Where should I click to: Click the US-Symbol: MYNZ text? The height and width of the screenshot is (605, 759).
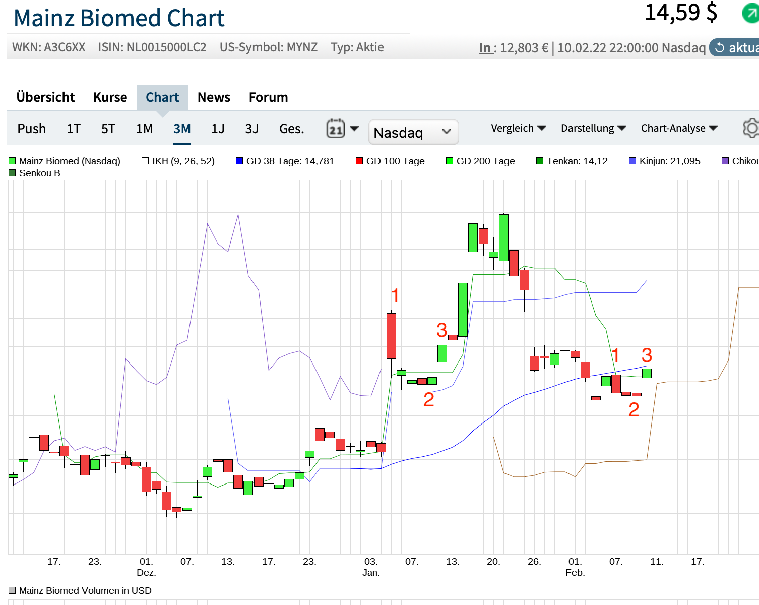point(269,47)
